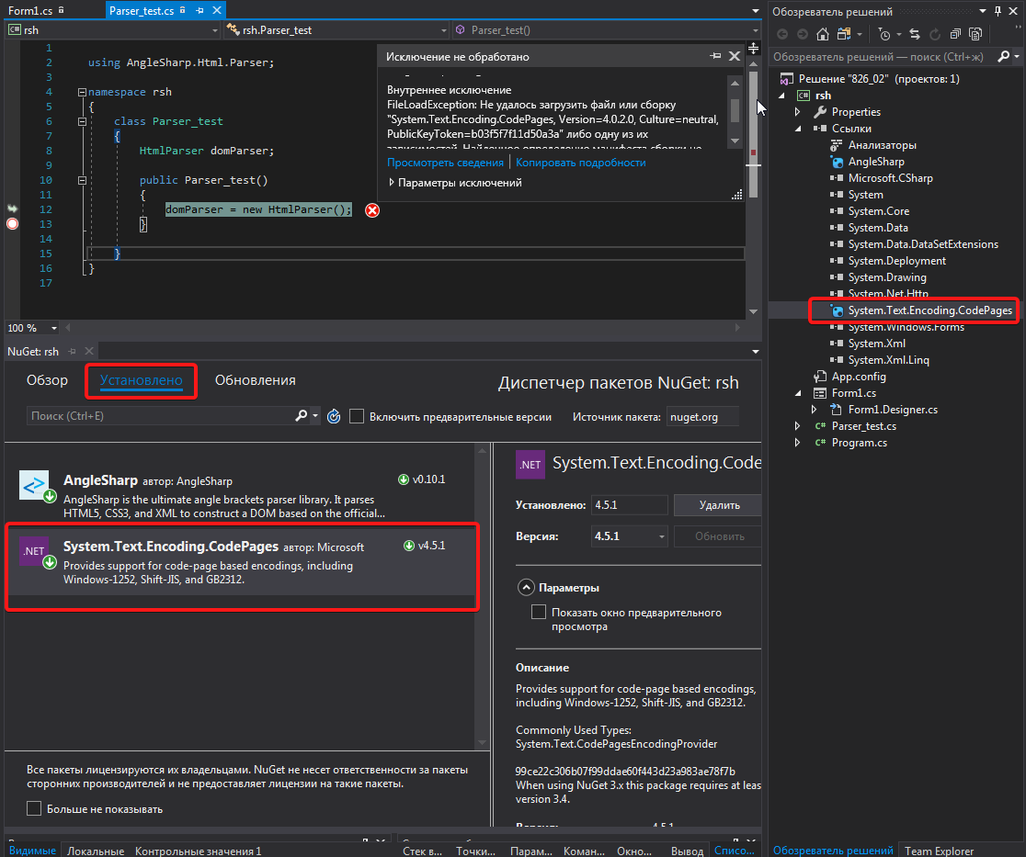Expand the Properties node arrow
Screen dimensions: 1026x857
point(798,112)
